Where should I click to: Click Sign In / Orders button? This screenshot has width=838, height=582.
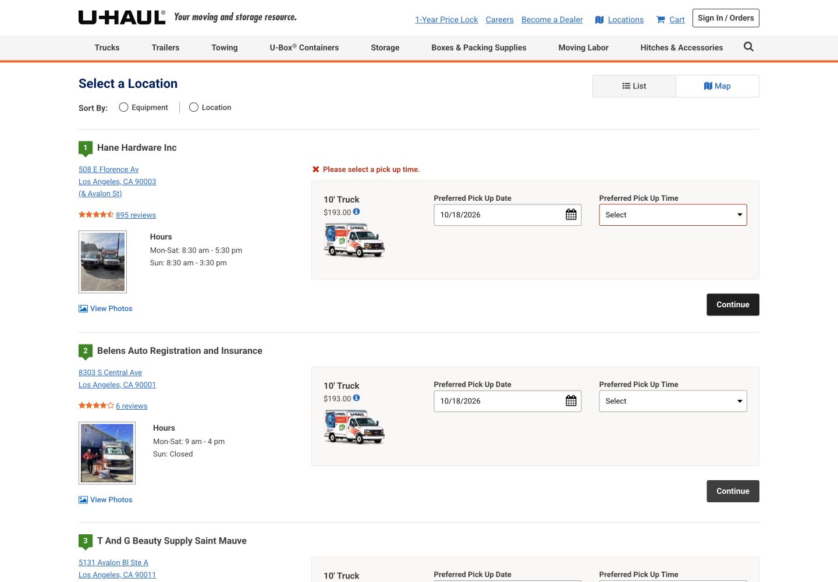726,18
